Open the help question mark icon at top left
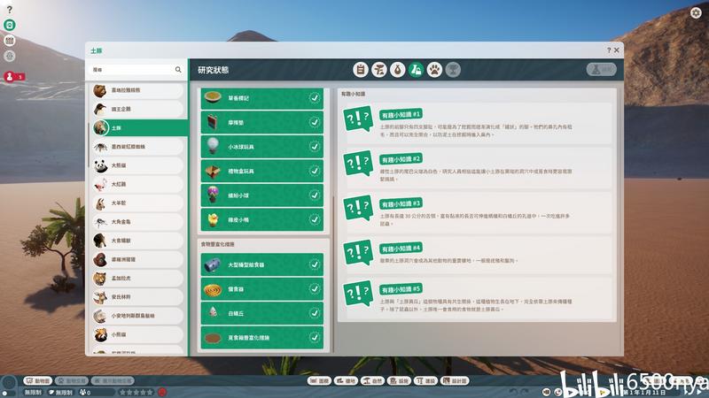709x398 pixels. [9, 10]
